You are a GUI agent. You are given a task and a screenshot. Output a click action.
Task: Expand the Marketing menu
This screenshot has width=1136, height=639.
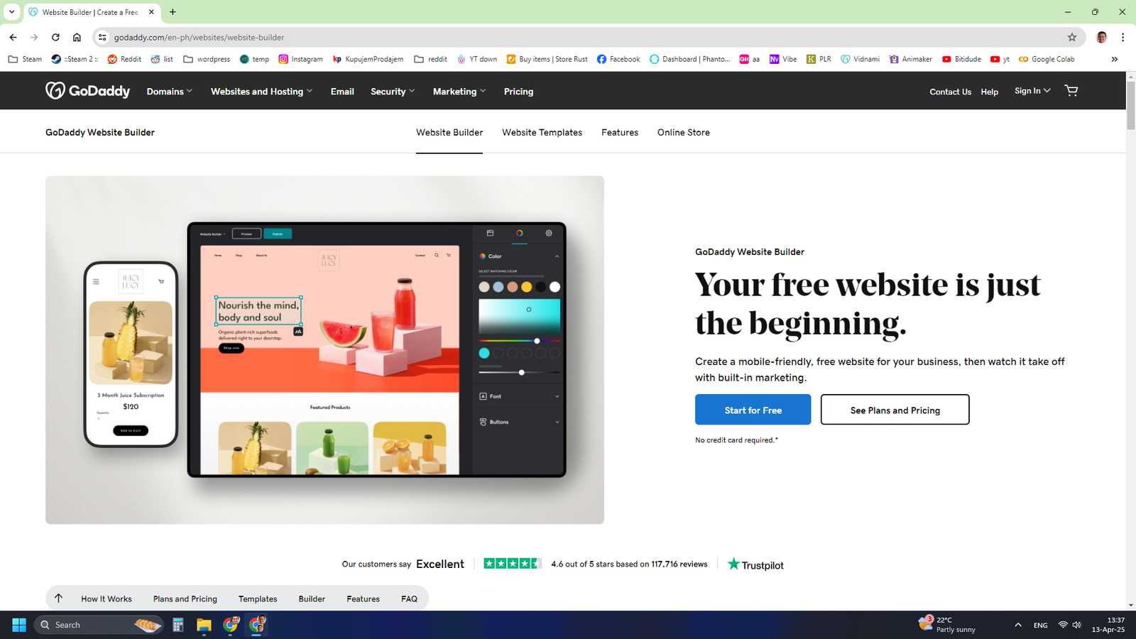[459, 92]
